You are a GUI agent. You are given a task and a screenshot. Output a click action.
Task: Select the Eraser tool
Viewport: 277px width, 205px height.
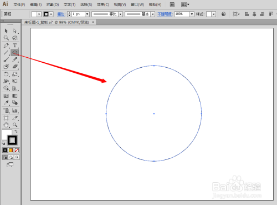[15, 67]
